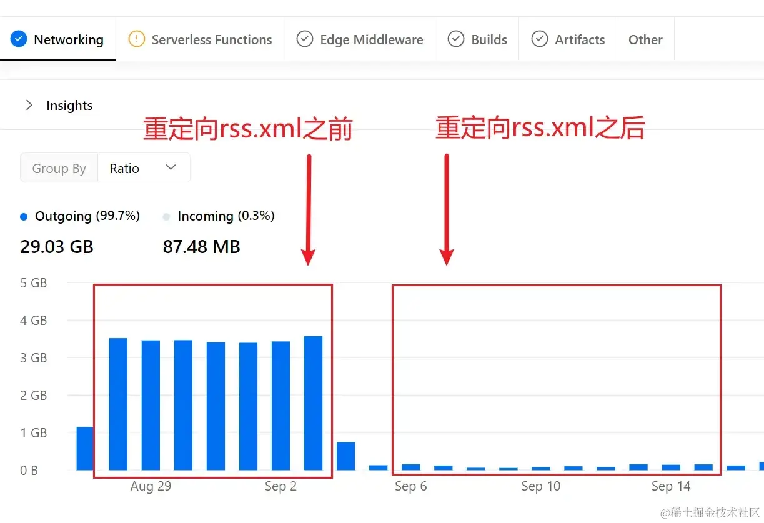Image resolution: width=764 pixels, height=523 pixels.
Task: Click the Aug 29 date label
Action: 151,486
